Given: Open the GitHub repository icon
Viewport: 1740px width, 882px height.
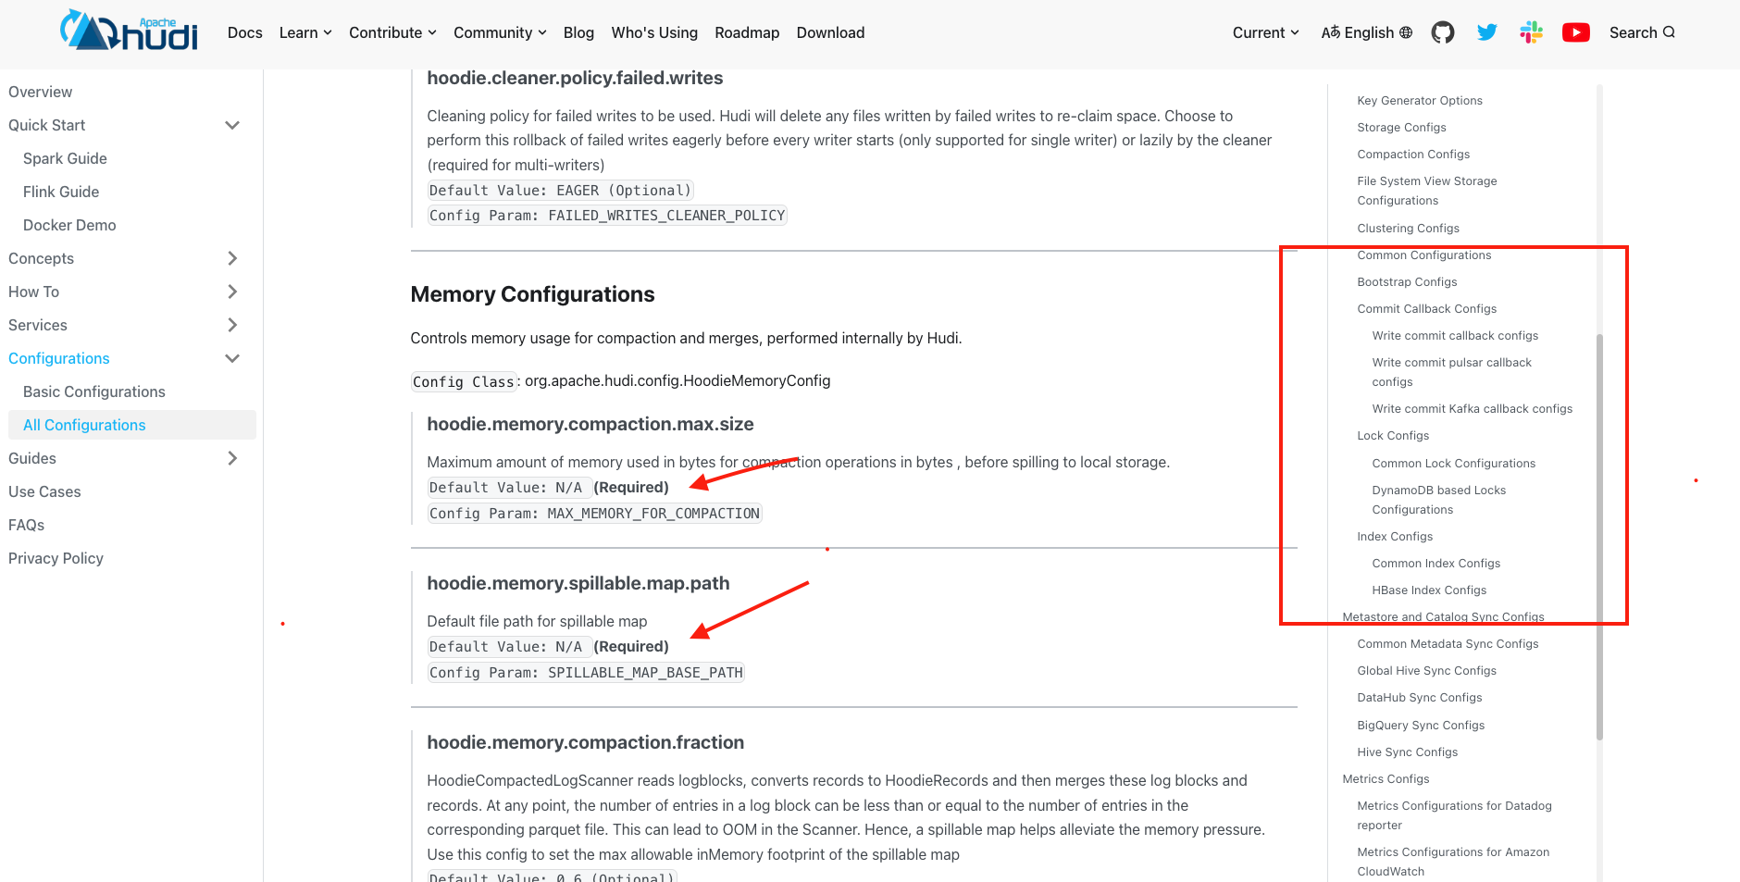Looking at the screenshot, I should pyautogui.click(x=1443, y=32).
